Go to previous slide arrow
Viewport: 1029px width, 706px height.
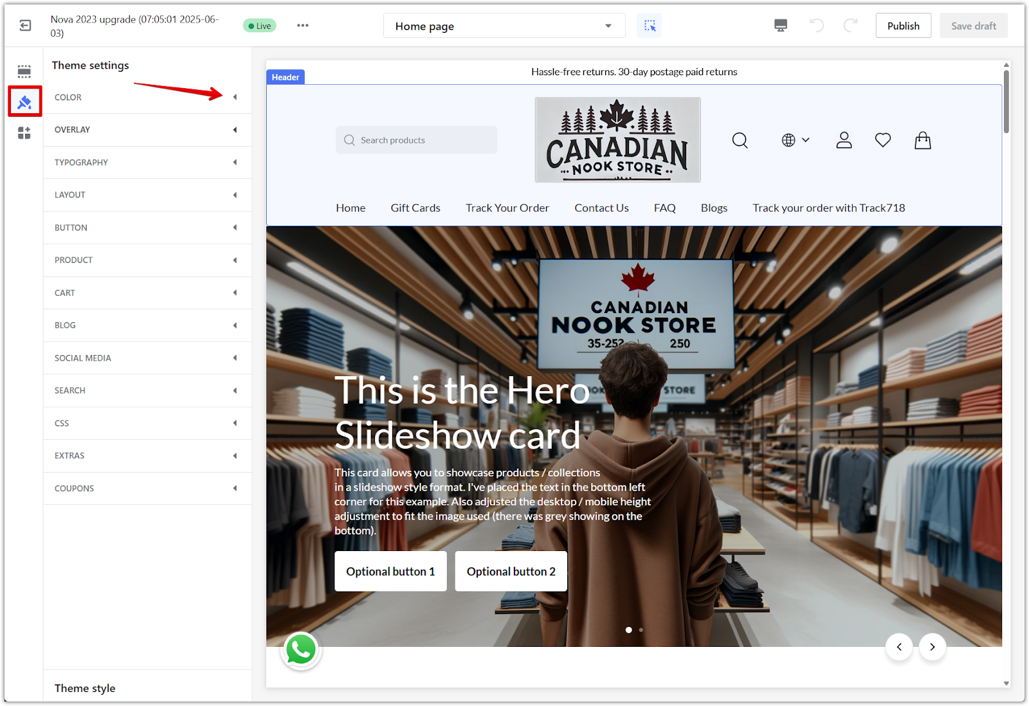click(899, 647)
